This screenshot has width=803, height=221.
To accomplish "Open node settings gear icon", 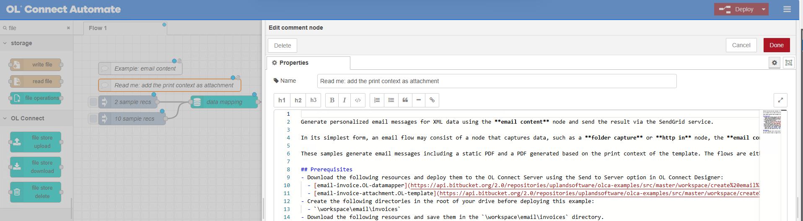I will tap(774, 63).
